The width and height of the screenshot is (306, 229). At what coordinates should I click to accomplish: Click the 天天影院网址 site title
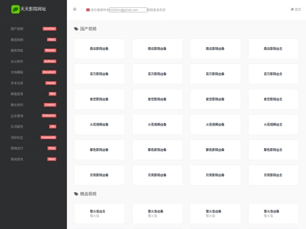tap(33, 9)
